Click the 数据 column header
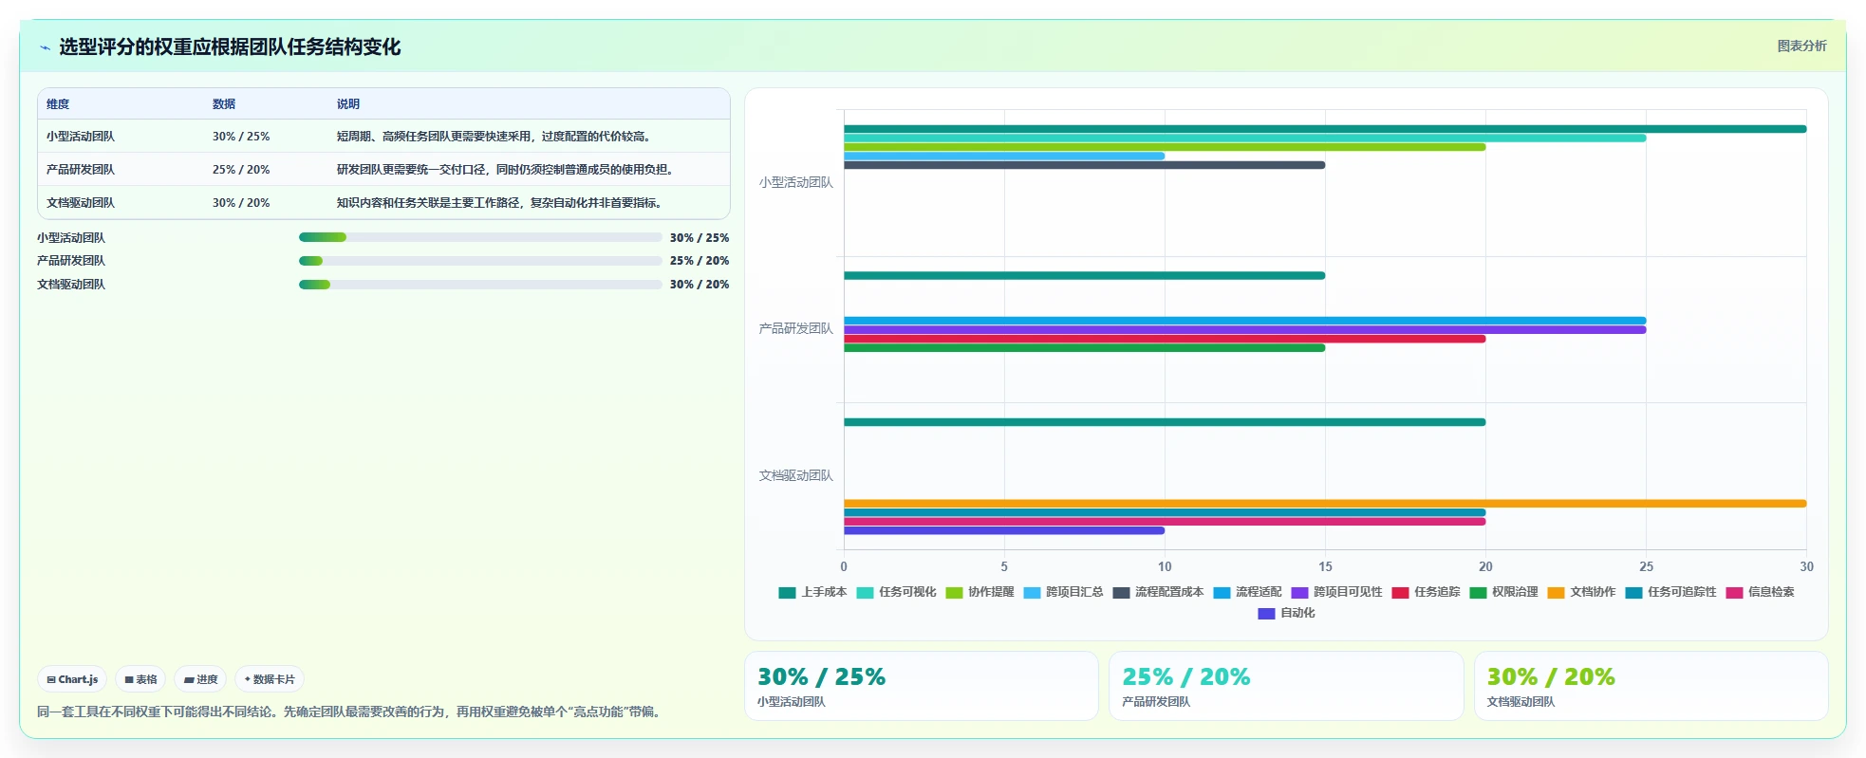The image size is (1866, 758). [x=224, y=104]
